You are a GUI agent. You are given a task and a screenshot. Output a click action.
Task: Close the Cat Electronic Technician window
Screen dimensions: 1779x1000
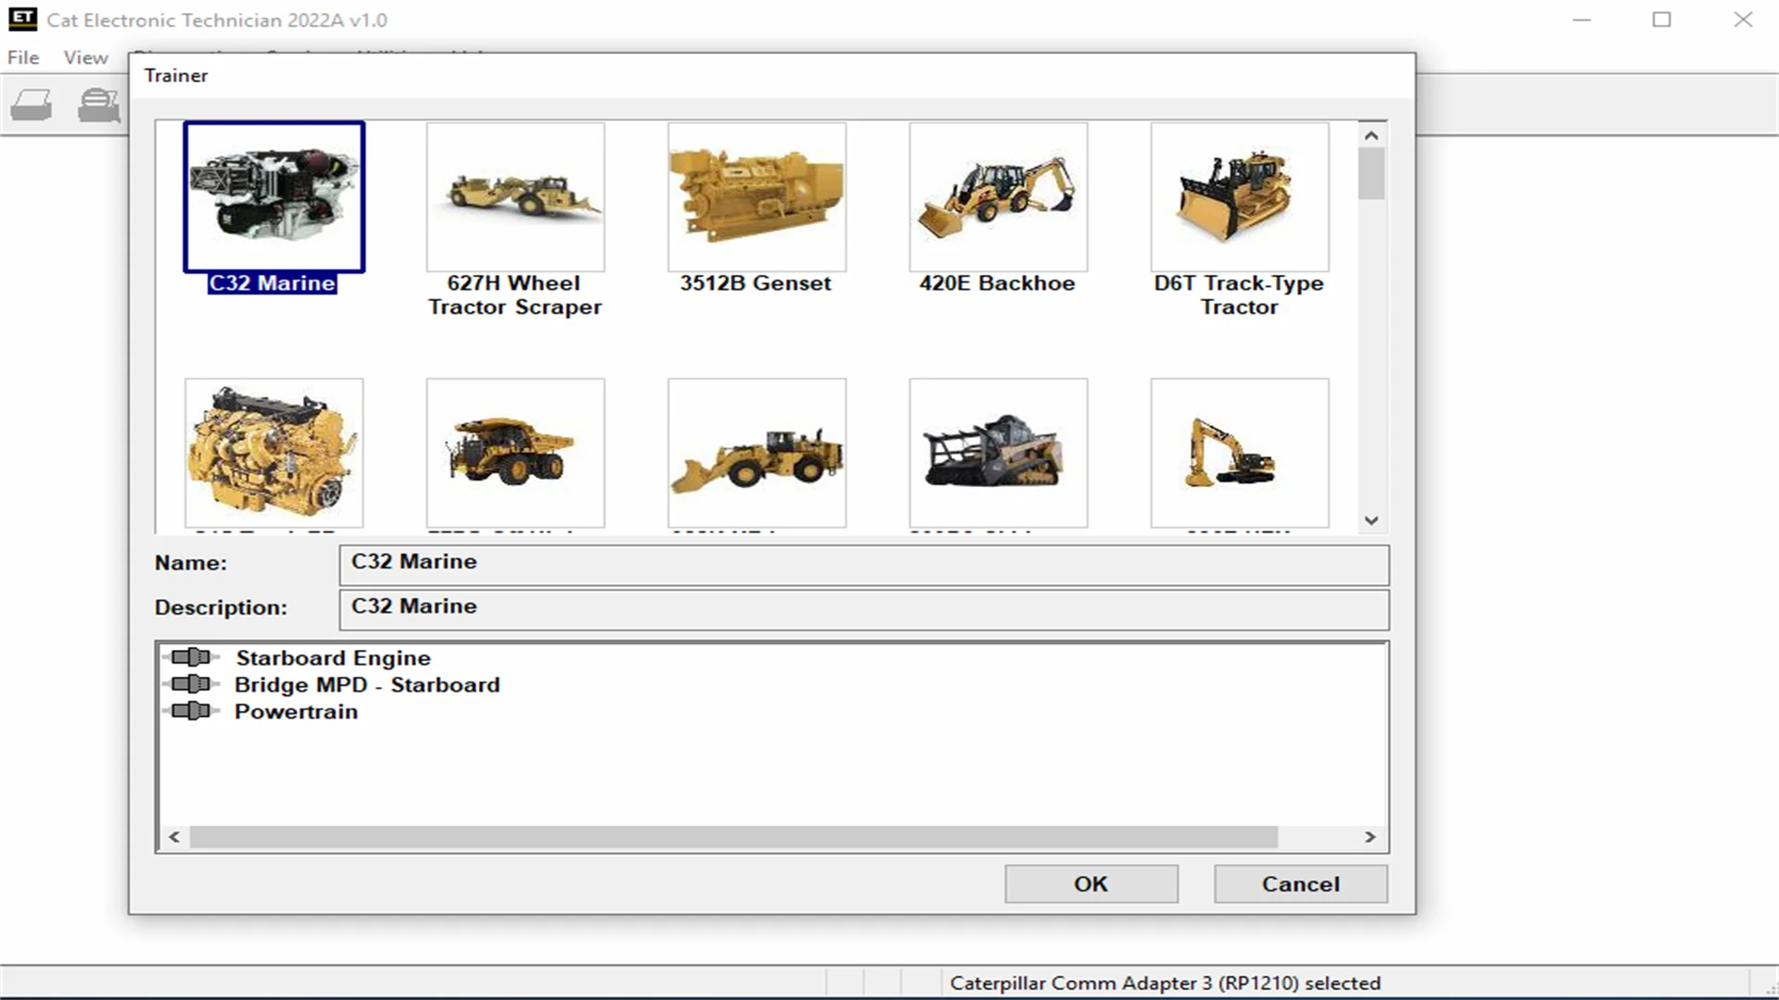tap(1743, 19)
